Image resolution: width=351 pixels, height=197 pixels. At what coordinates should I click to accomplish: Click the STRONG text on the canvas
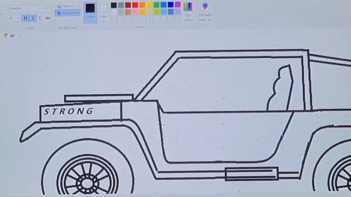tap(68, 111)
